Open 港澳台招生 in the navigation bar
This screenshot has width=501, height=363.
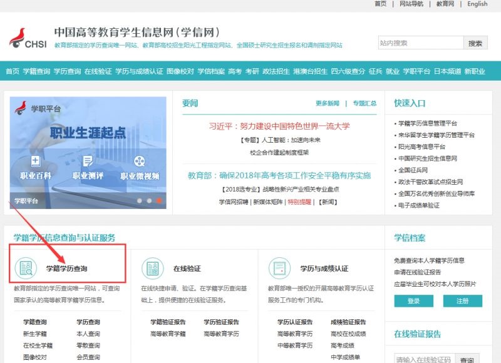pos(311,71)
